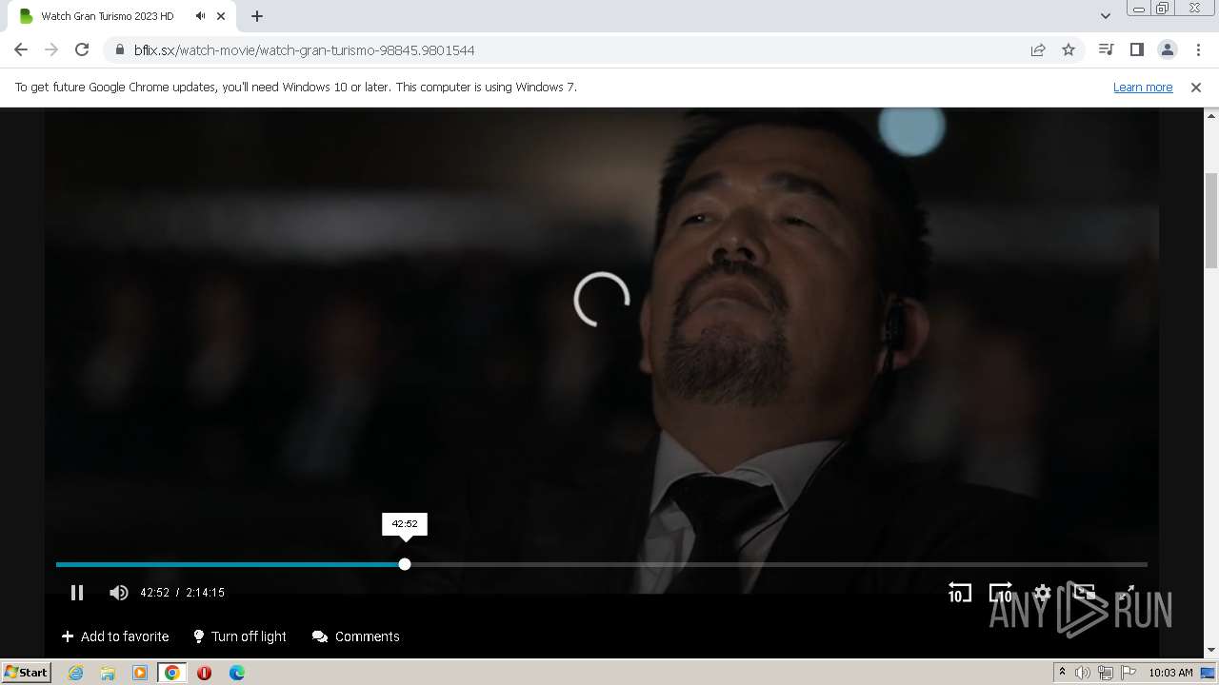The width and height of the screenshot is (1219, 685).
Task: Click the Show desktop button
Action: (1209, 673)
